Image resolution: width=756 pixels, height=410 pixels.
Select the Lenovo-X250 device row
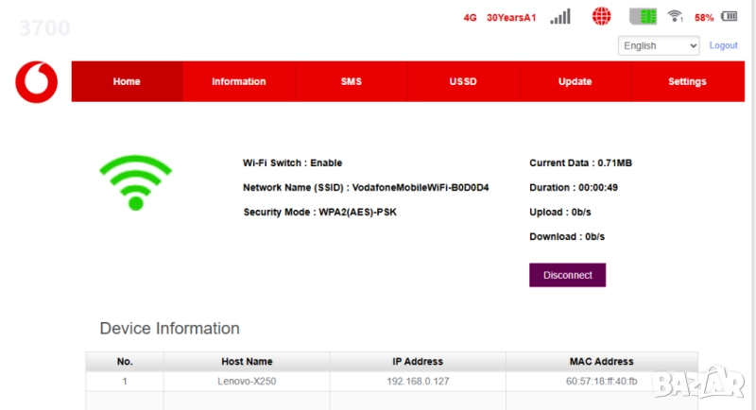(247, 382)
